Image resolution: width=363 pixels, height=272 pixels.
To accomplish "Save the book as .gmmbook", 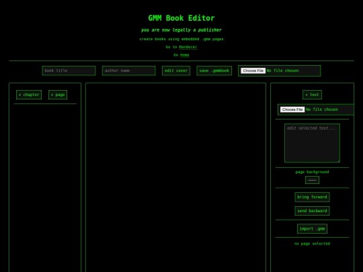I will (x=214, y=71).
